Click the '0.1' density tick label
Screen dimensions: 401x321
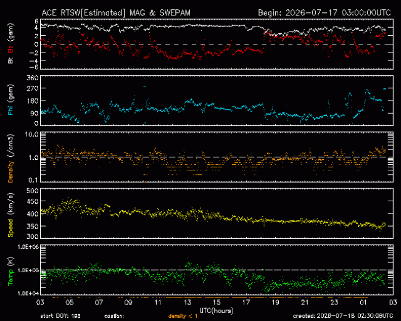tap(33, 180)
